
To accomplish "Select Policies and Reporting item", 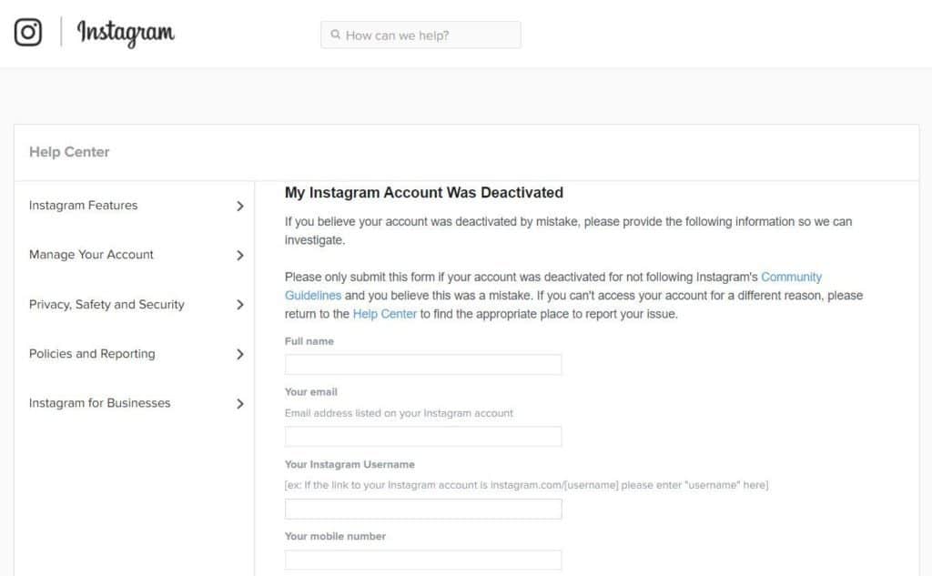I will pos(92,354).
